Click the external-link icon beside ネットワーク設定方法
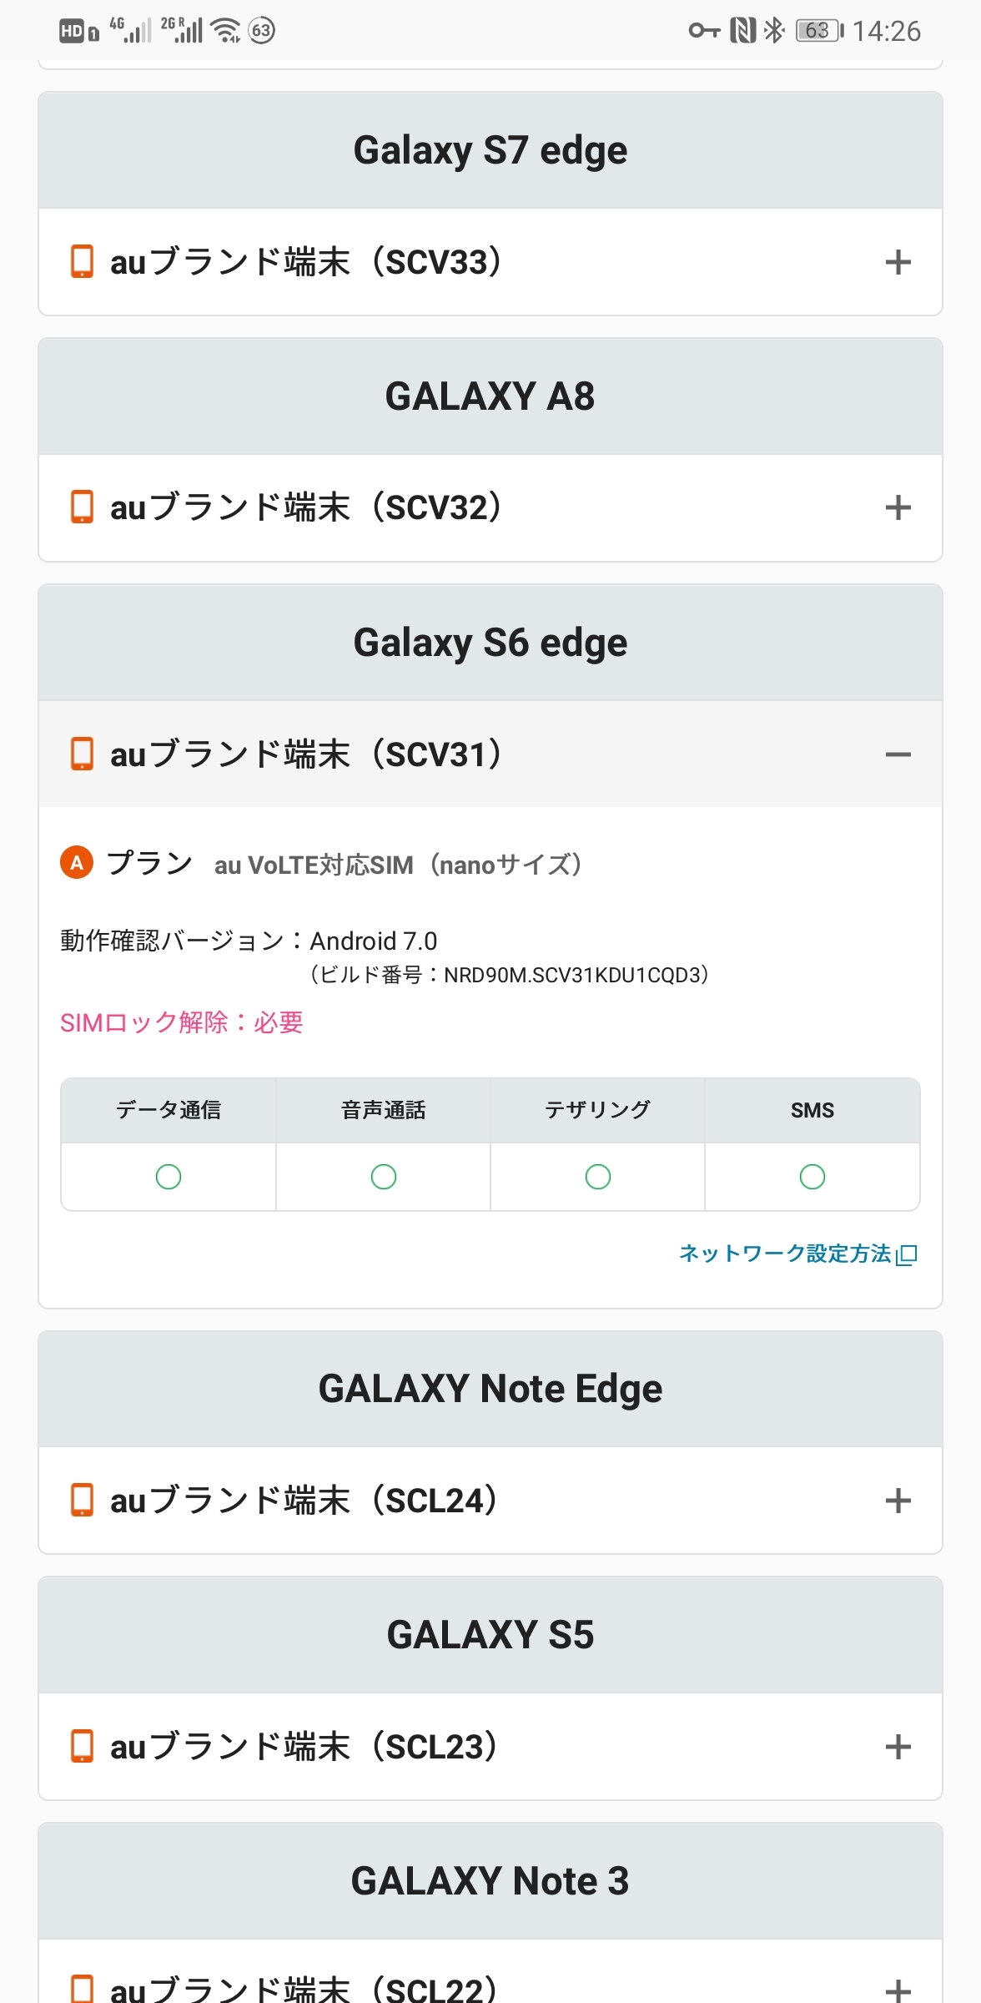 [x=908, y=1254]
